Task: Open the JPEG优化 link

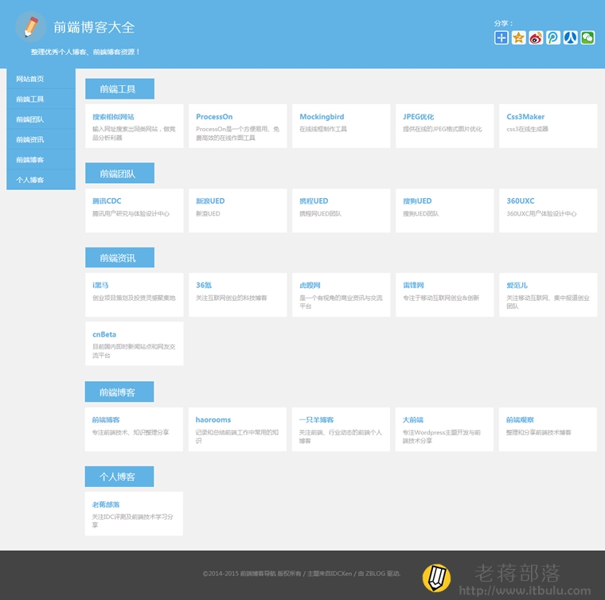Action: pos(418,117)
